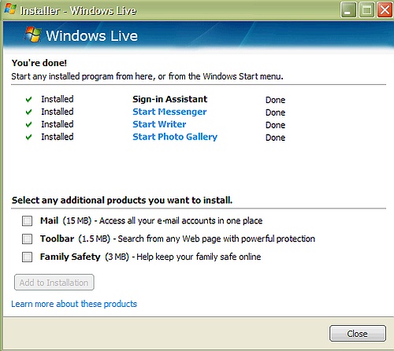The width and height of the screenshot is (394, 351).
Task: Click the title bar Windows flag icon
Action: tap(10, 9)
